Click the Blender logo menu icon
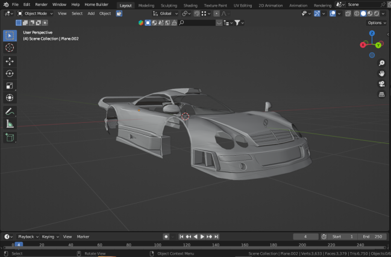The width and height of the screenshot is (391, 257). click(6, 4)
